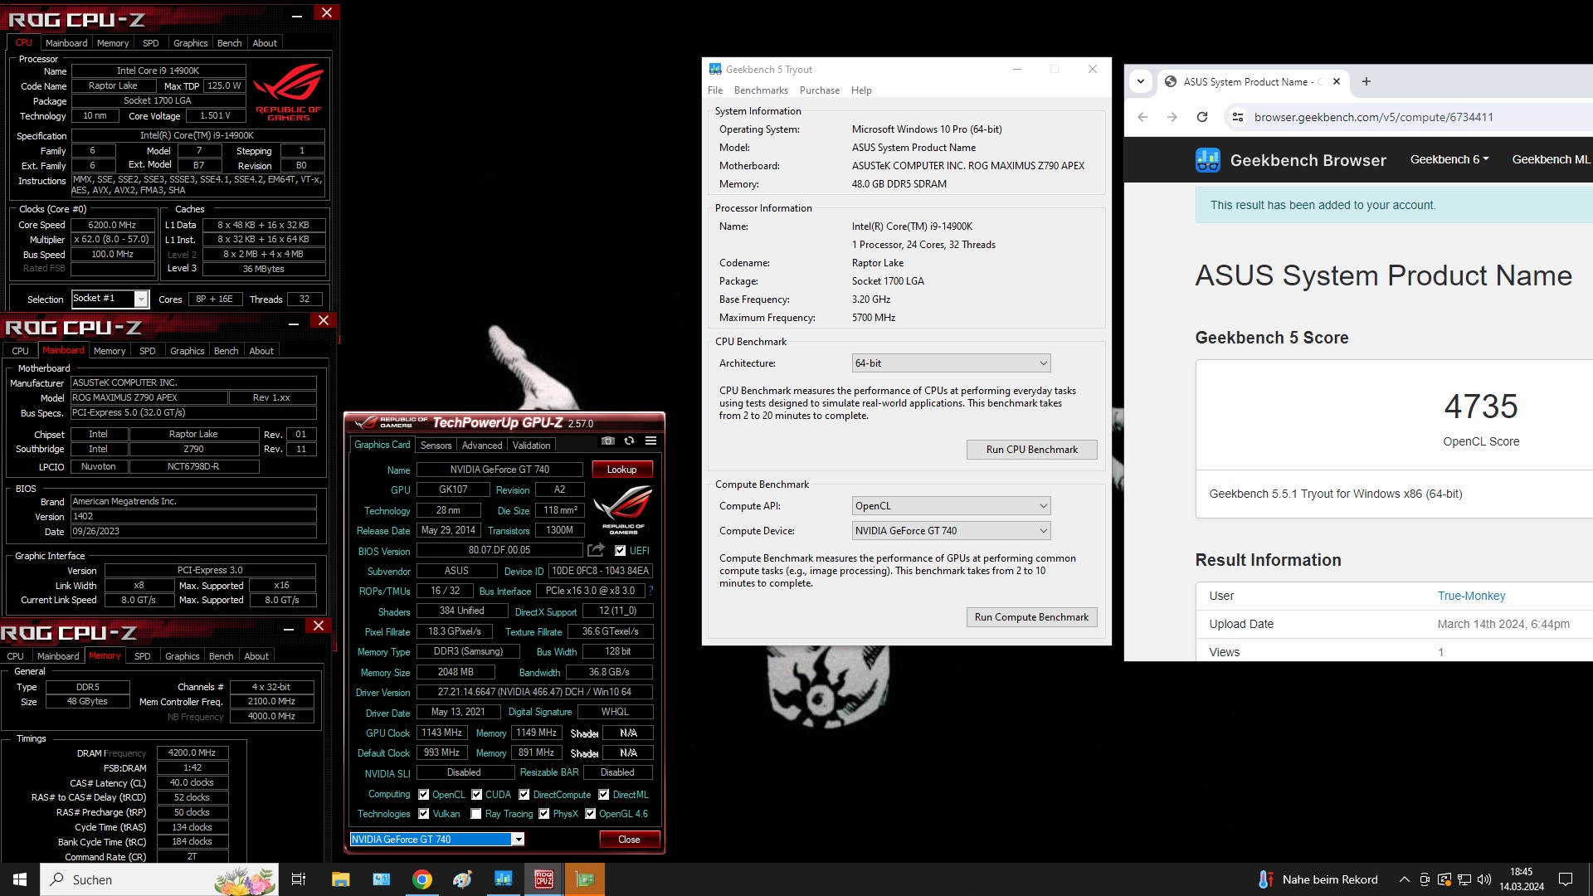Click the GPU-Z screenshot camera icon
This screenshot has height=896, width=1593.
pyautogui.click(x=608, y=441)
